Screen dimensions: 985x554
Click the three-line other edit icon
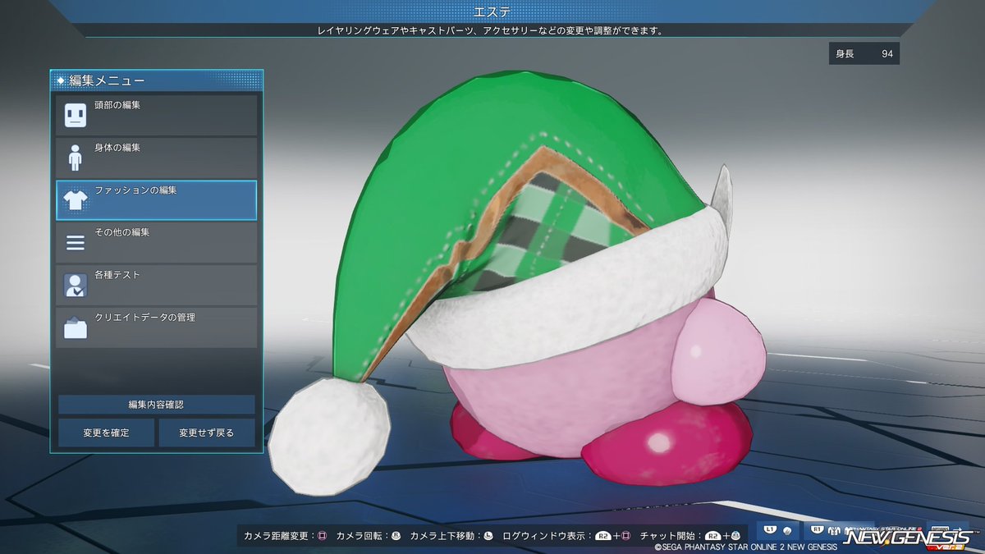76,243
